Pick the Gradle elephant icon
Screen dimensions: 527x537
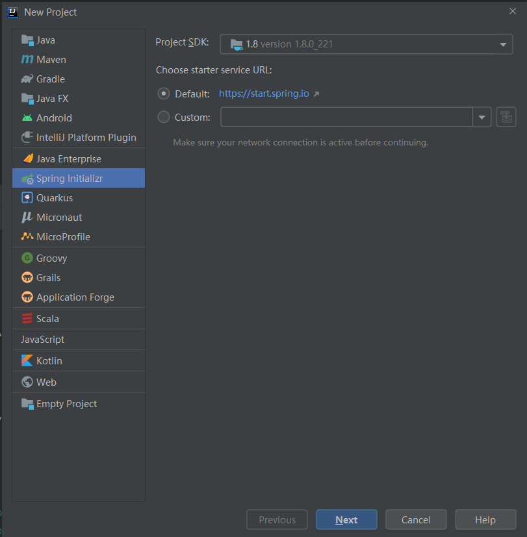(x=27, y=79)
